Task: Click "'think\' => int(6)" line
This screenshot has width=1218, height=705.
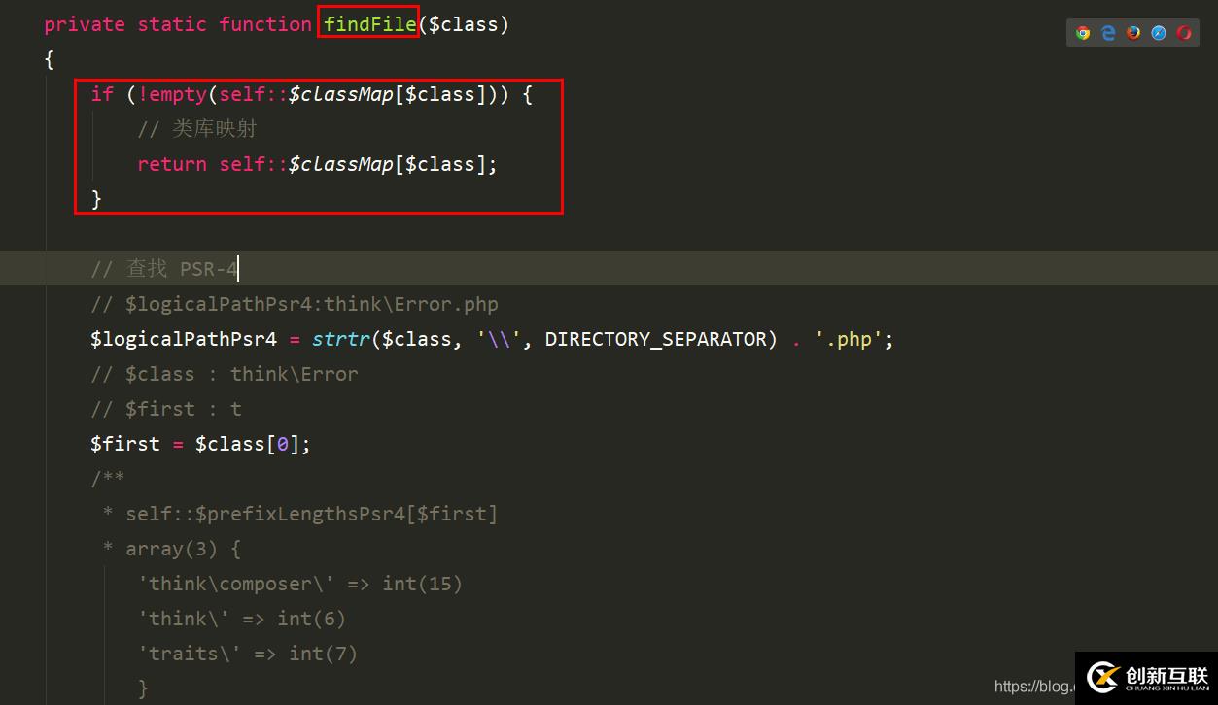Action: point(242,619)
